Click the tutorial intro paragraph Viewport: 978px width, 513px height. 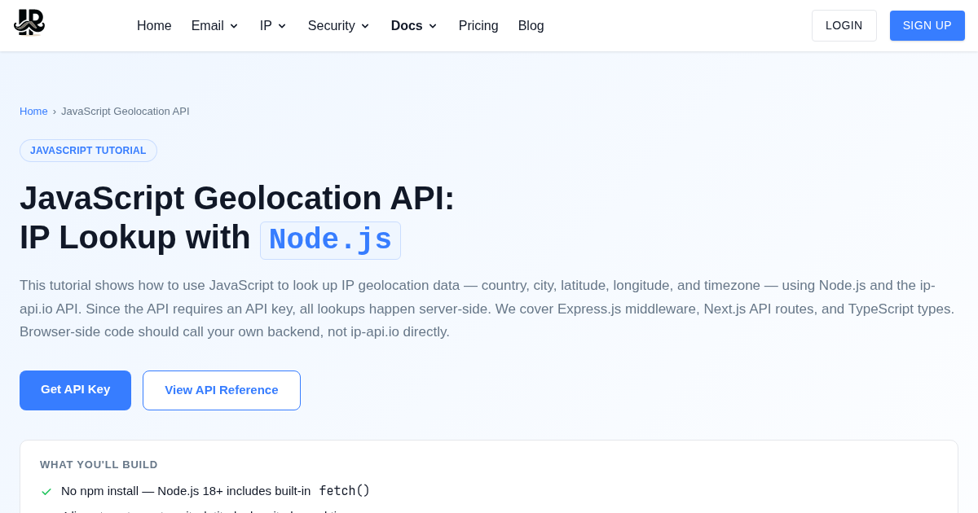coord(487,309)
